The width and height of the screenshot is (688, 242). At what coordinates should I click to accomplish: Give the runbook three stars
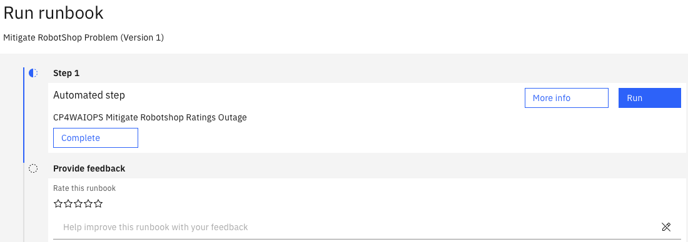tap(78, 203)
